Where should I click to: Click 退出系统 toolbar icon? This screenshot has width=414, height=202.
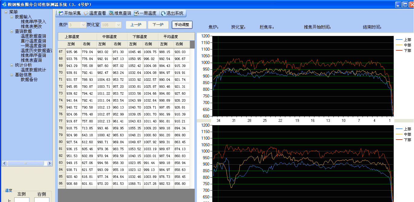[x=163, y=13]
